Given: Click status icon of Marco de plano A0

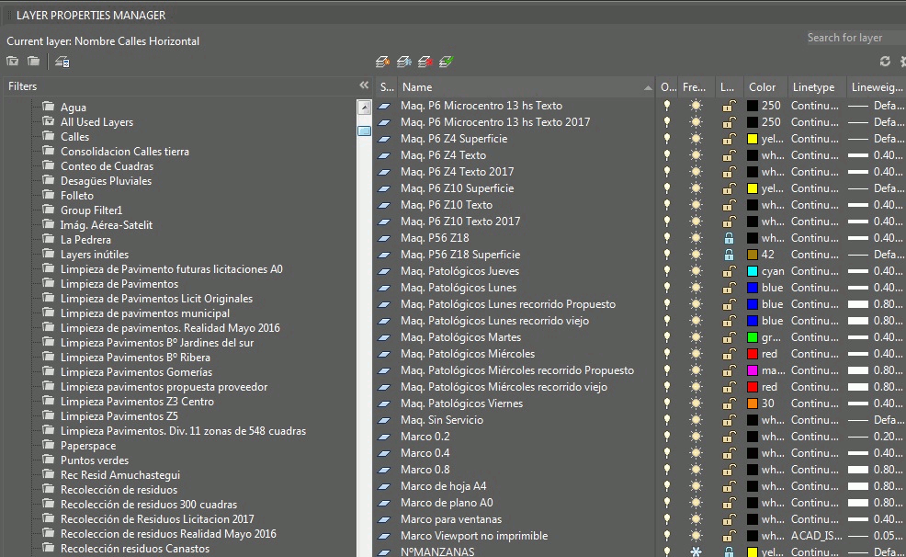Looking at the screenshot, I should (x=384, y=503).
